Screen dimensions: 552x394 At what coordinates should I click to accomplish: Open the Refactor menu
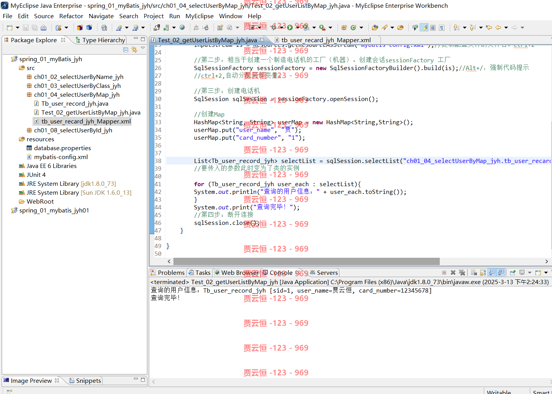tap(71, 16)
